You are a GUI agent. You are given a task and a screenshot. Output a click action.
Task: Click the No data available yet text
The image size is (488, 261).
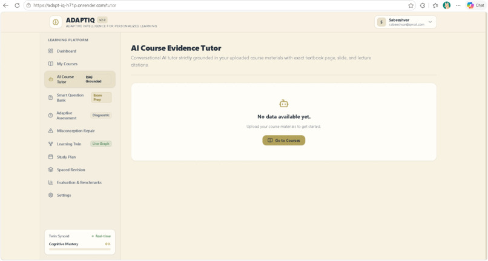coord(284,117)
